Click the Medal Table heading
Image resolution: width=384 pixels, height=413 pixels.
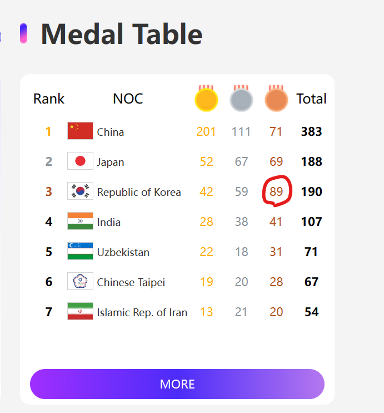pyautogui.click(x=122, y=35)
